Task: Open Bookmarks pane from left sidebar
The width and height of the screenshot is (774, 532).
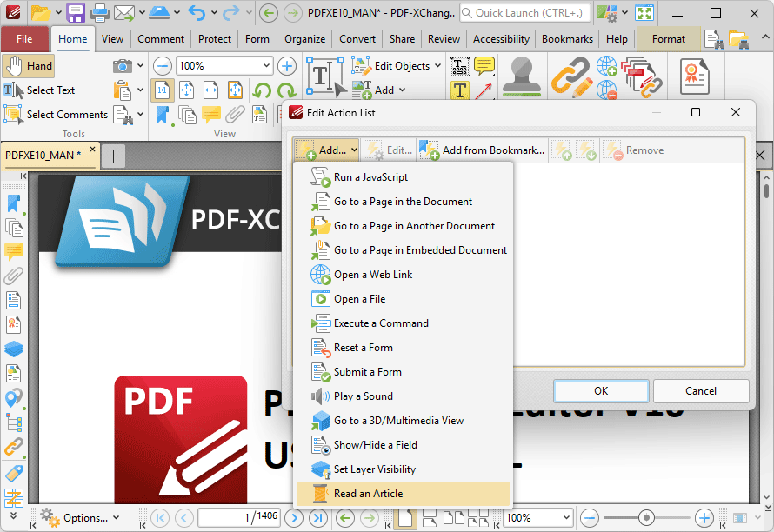Action: pos(14,204)
